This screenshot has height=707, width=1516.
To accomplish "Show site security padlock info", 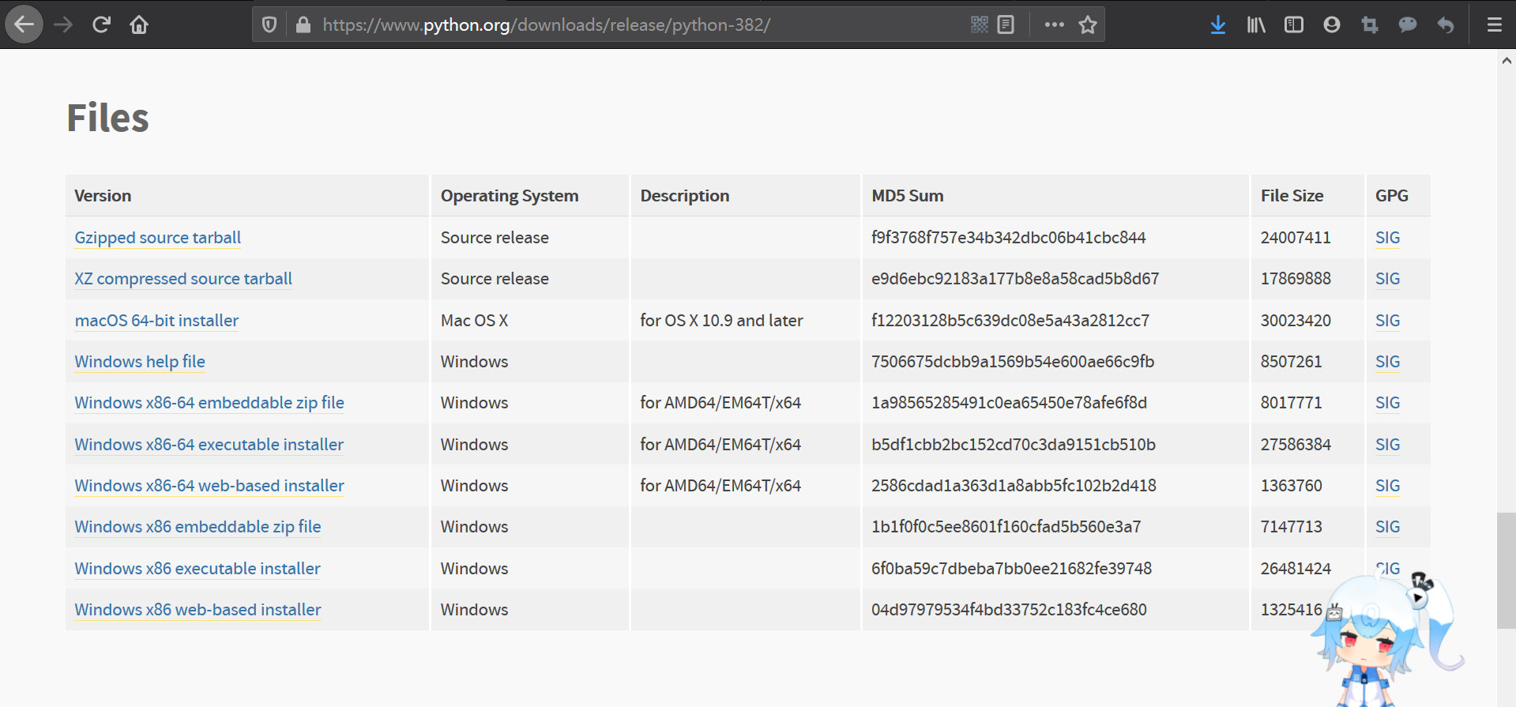I will pyautogui.click(x=303, y=24).
